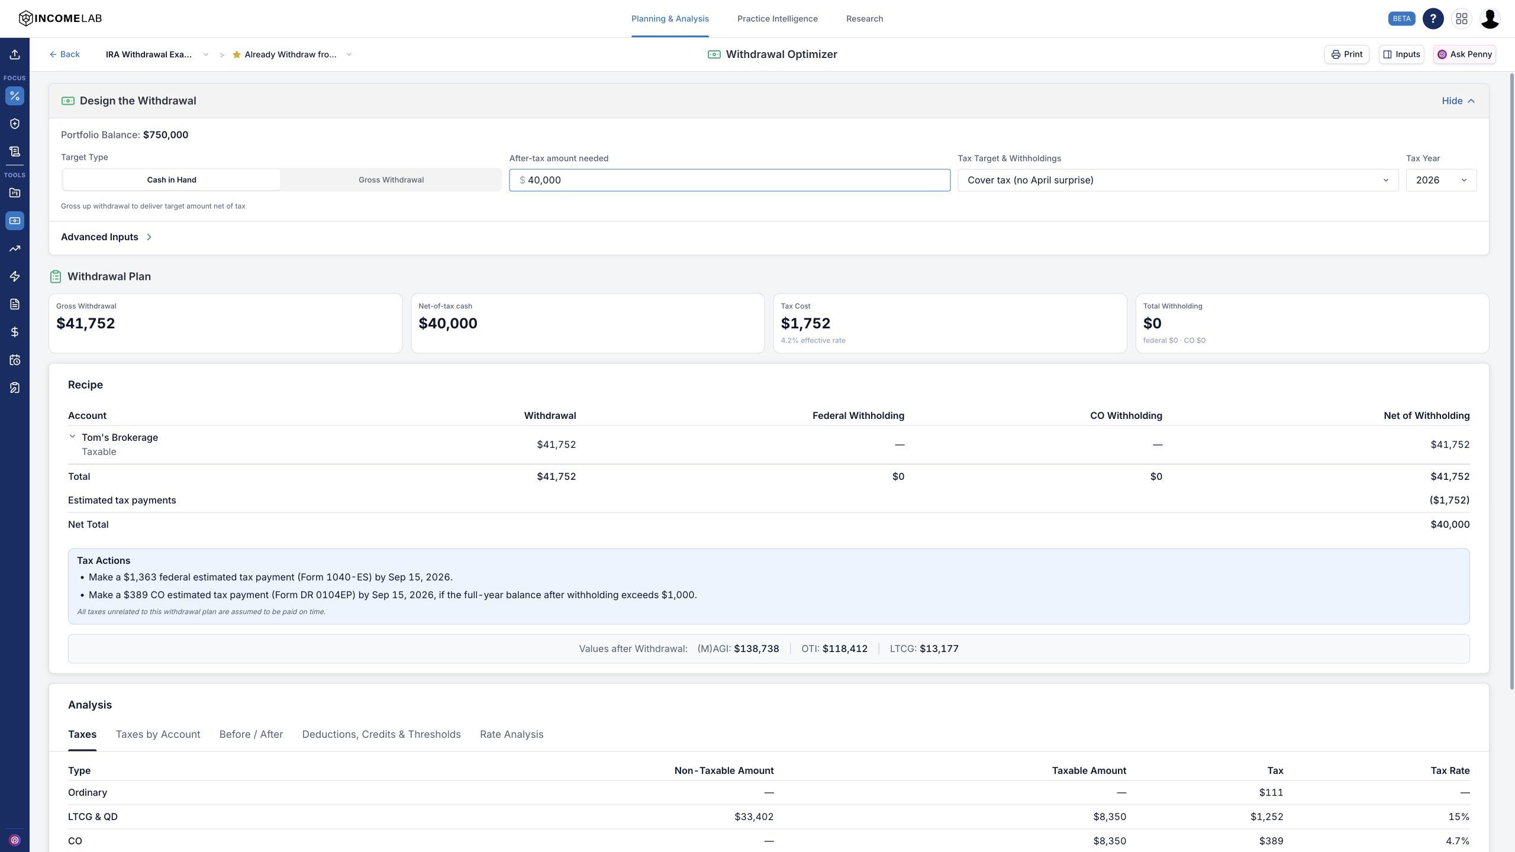Click Ask Penny button
The height and width of the screenshot is (852, 1515).
pos(1464,54)
